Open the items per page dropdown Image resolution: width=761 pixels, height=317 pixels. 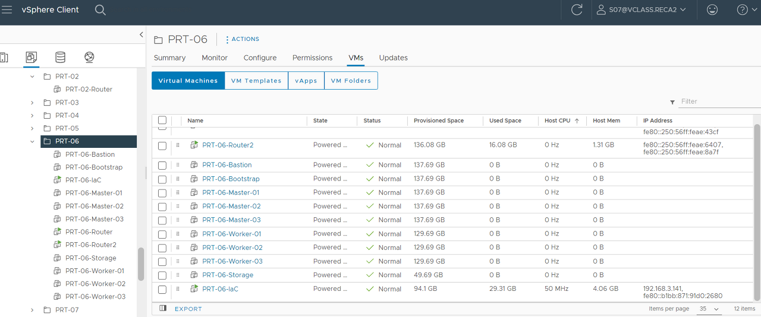[x=709, y=309]
